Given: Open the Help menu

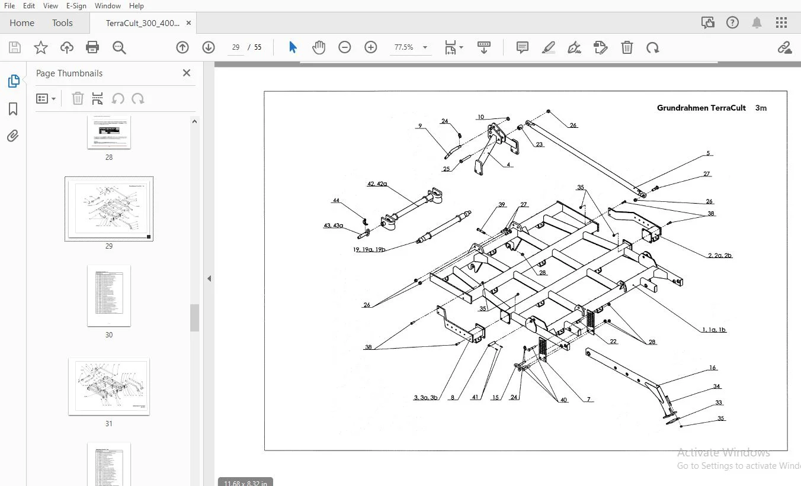Looking at the screenshot, I should tap(136, 6).
